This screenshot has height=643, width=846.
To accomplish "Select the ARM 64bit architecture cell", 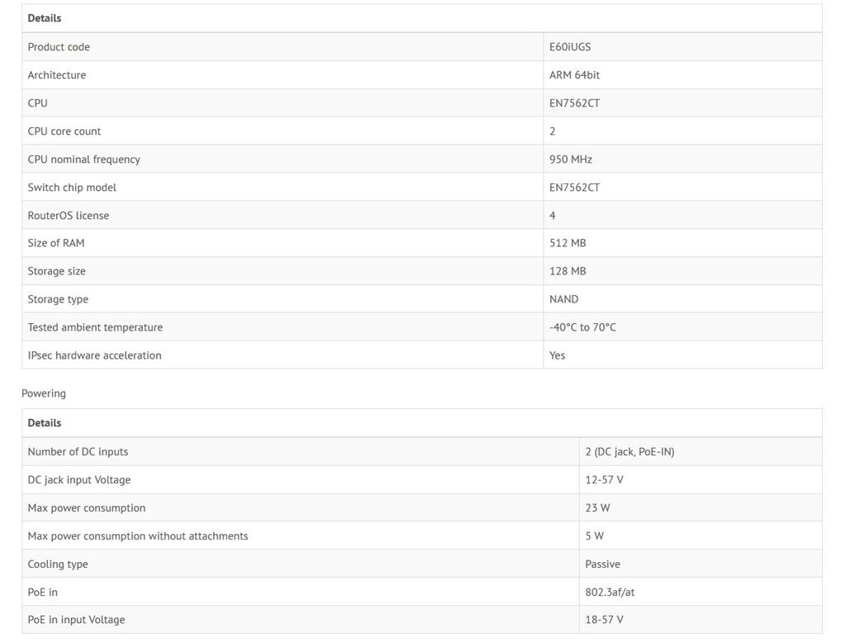I will click(574, 75).
